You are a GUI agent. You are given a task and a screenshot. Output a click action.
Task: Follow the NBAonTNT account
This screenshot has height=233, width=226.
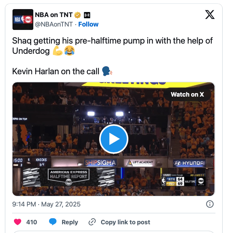(88, 24)
